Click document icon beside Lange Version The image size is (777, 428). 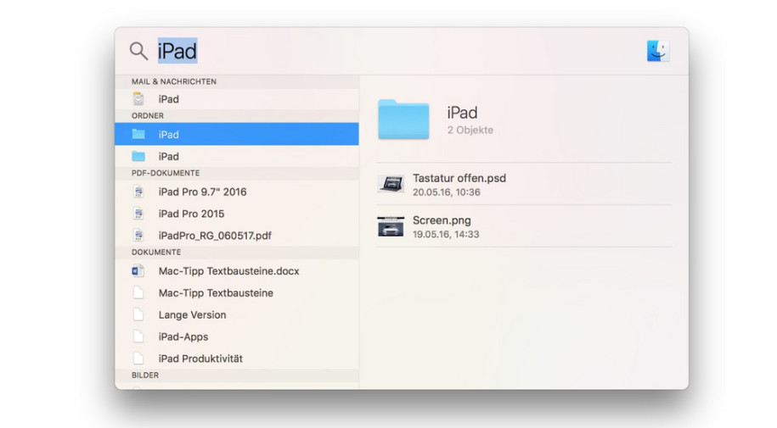pos(138,314)
